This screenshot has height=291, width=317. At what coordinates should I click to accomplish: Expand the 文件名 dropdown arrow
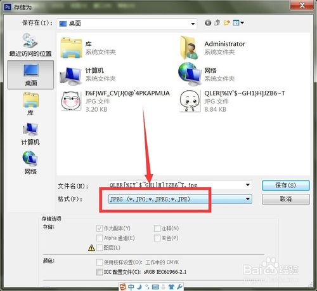tap(248, 185)
